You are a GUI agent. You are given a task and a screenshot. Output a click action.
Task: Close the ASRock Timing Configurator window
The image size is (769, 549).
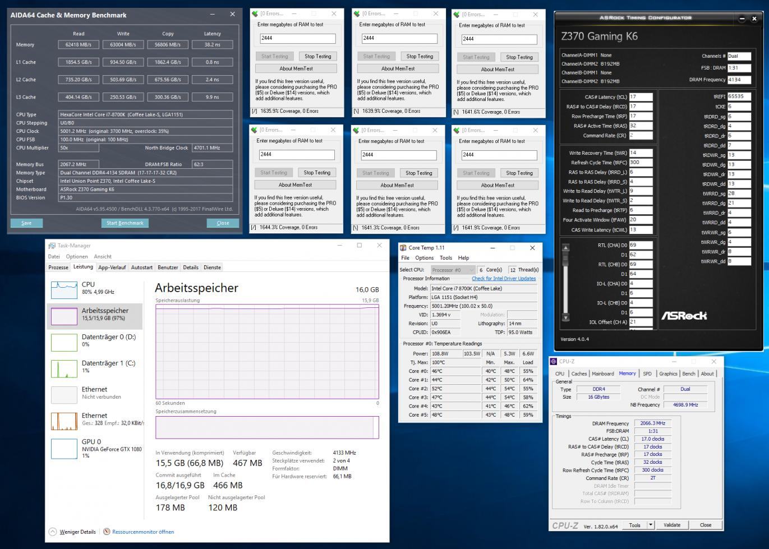coord(754,19)
